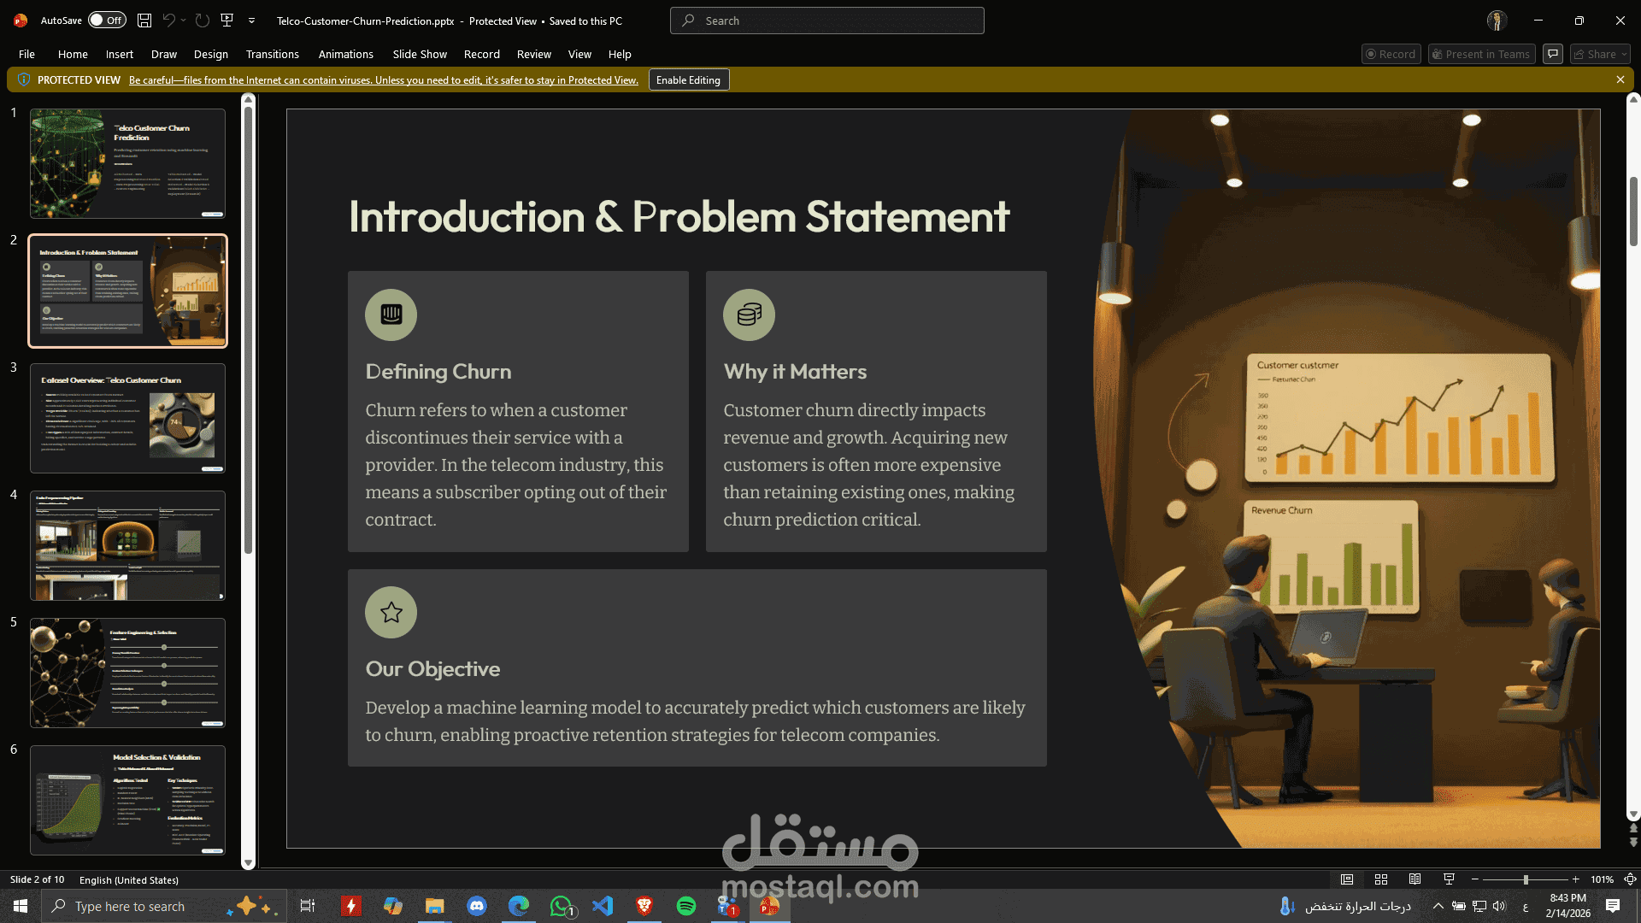Dismiss the Protected View message bar
This screenshot has width=1641, height=923.
[1620, 79]
